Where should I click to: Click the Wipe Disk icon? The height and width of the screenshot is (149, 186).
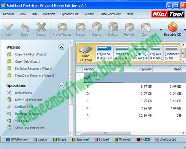pos(9,121)
